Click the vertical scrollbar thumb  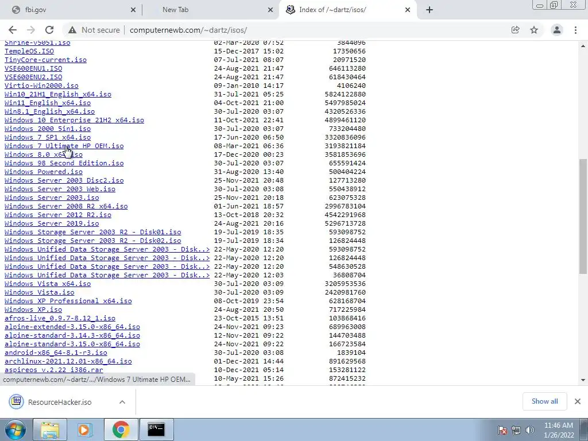(x=583, y=216)
